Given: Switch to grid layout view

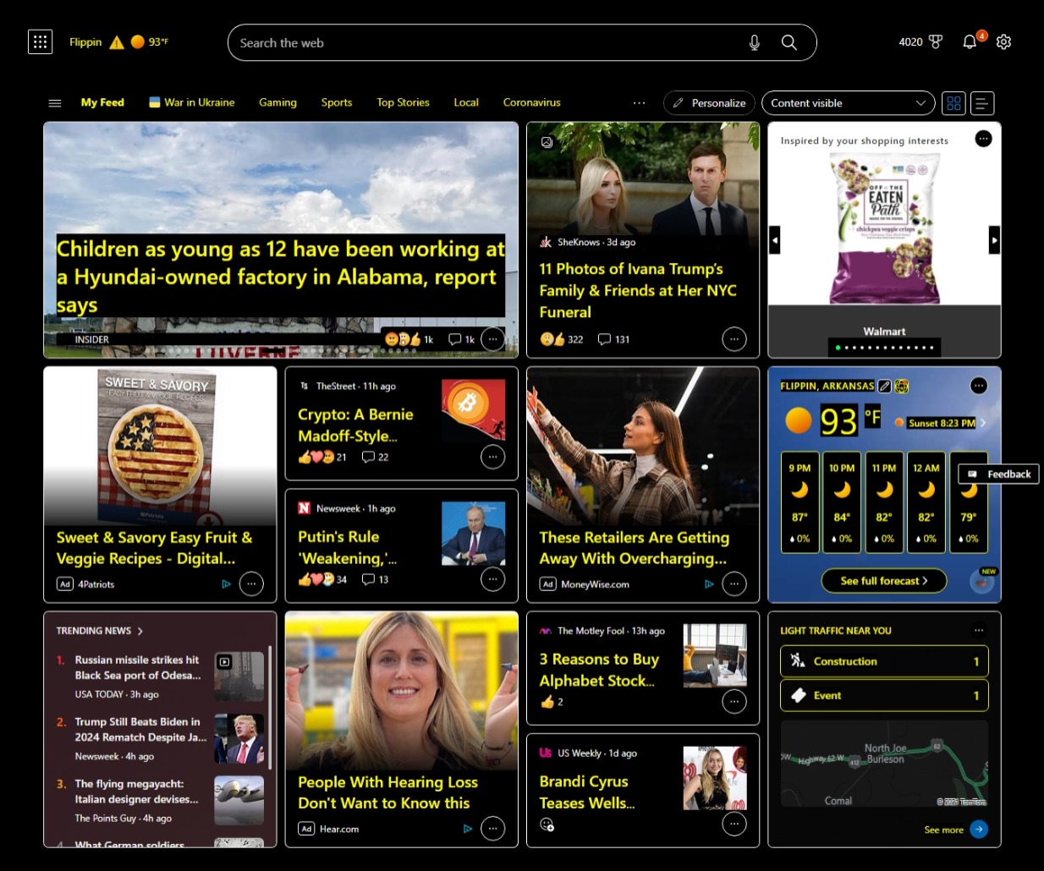Looking at the screenshot, I should coord(953,103).
